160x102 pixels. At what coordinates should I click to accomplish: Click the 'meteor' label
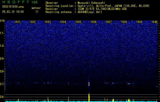(x=36, y=8)
